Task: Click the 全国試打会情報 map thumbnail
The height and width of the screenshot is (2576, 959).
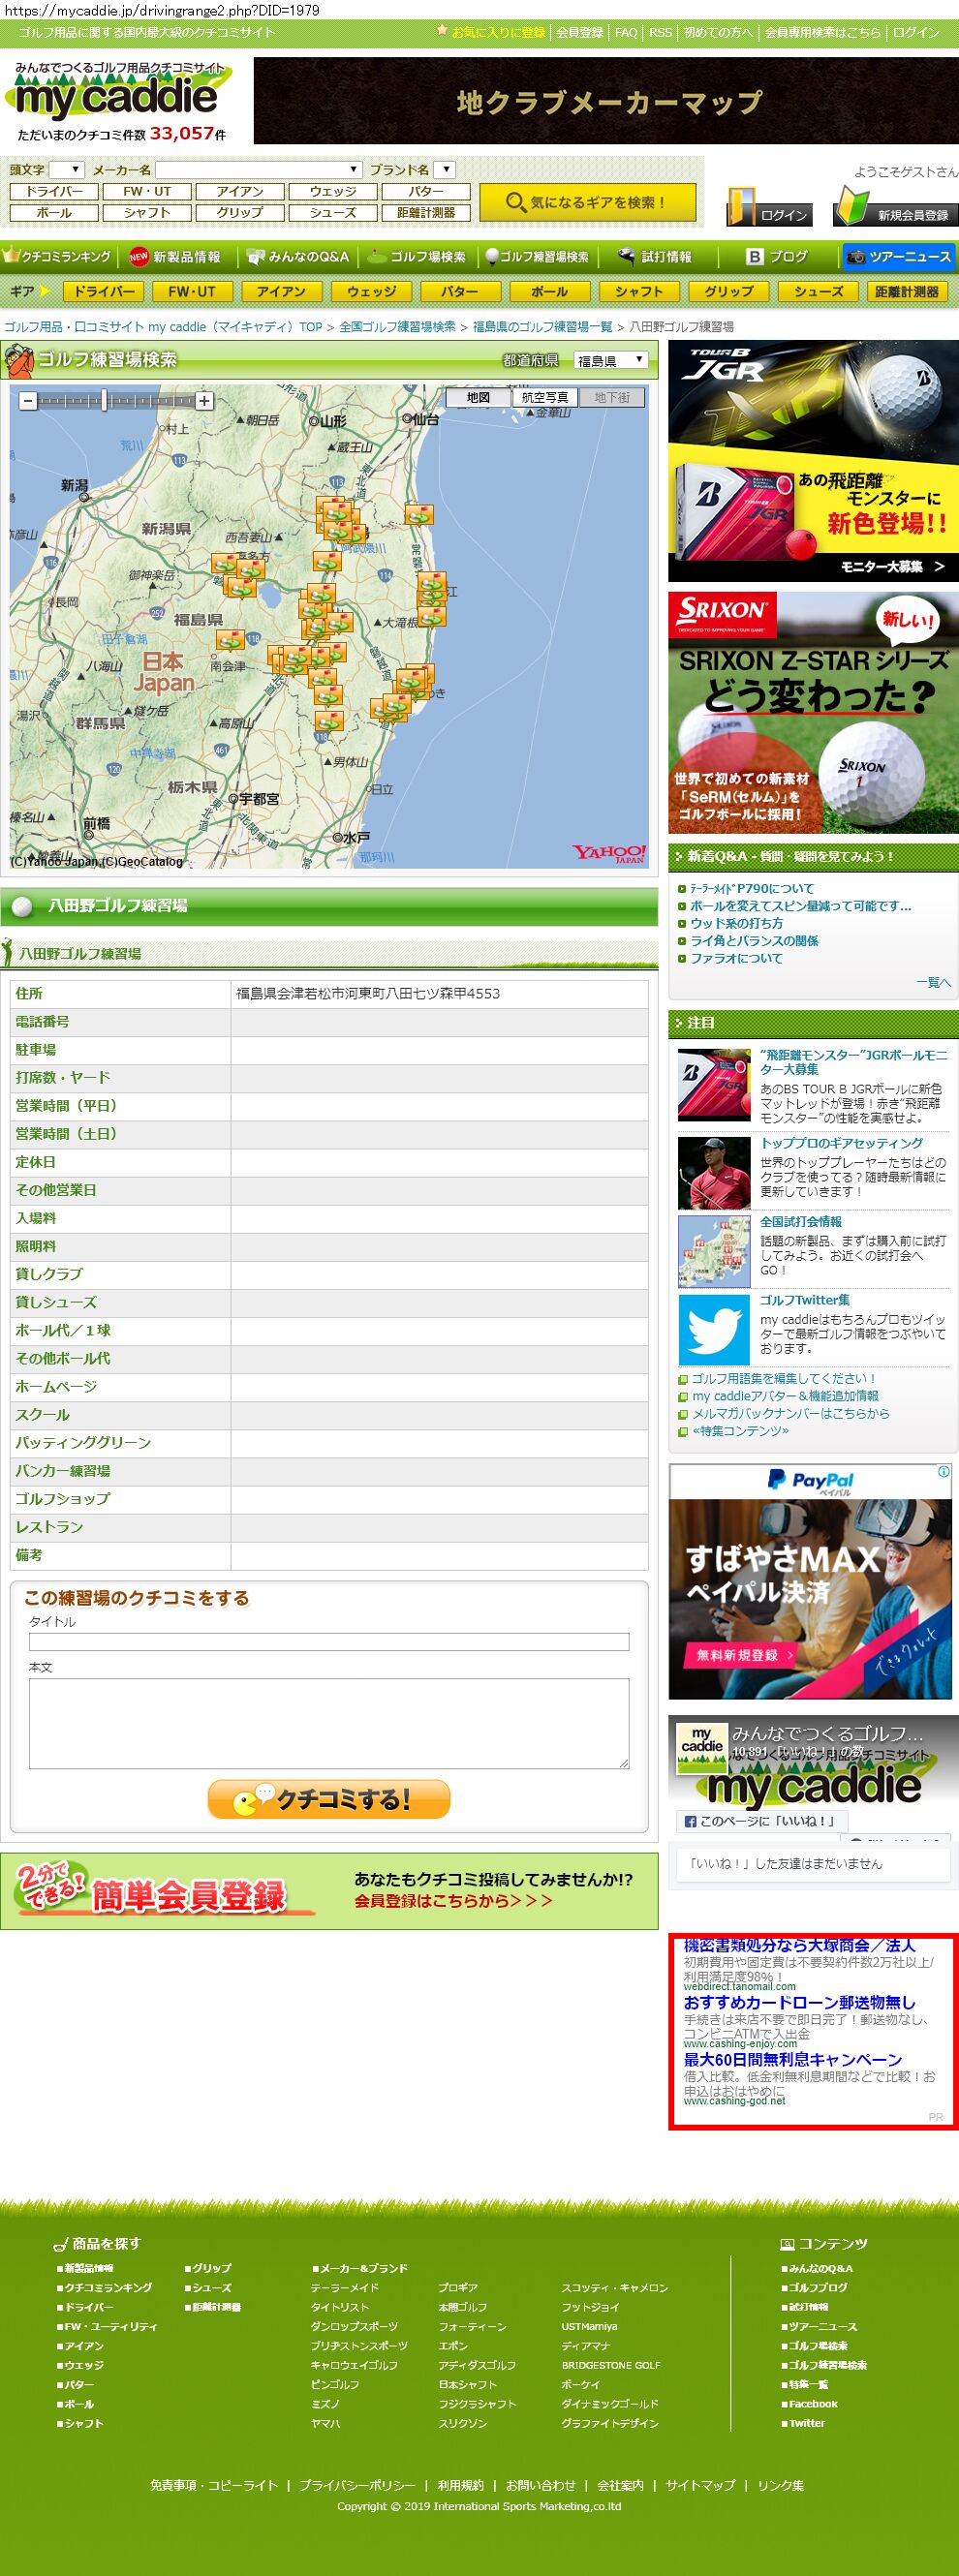Action: pyautogui.click(x=714, y=1251)
